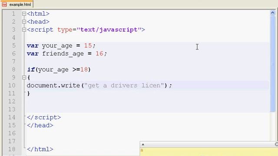Collapse the script tag fold marker
Viewport: 278px width, 156px height.
point(24,29)
